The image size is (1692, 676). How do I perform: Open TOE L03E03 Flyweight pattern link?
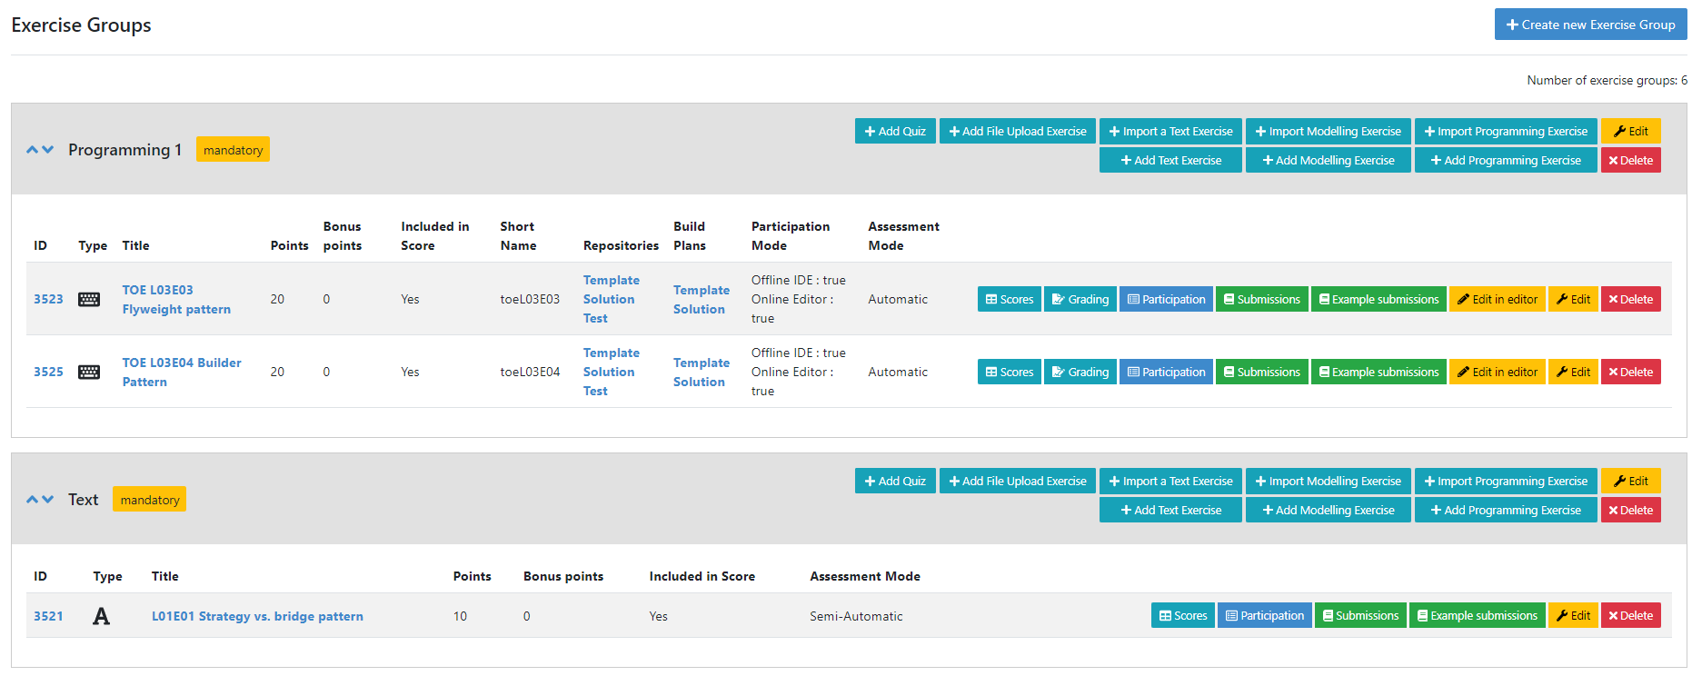pyautogui.click(x=176, y=300)
